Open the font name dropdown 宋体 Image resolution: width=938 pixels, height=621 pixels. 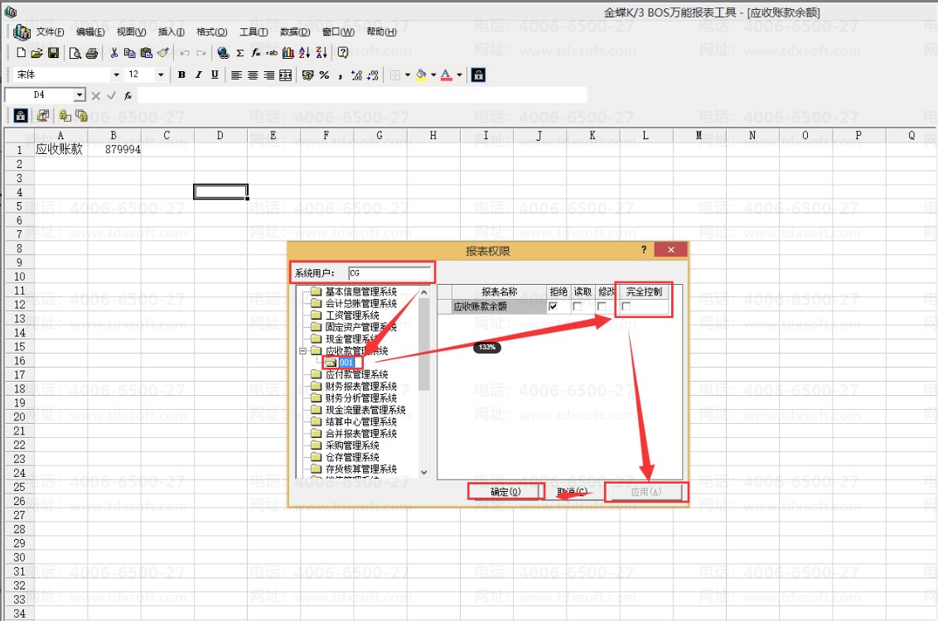click(116, 75)
